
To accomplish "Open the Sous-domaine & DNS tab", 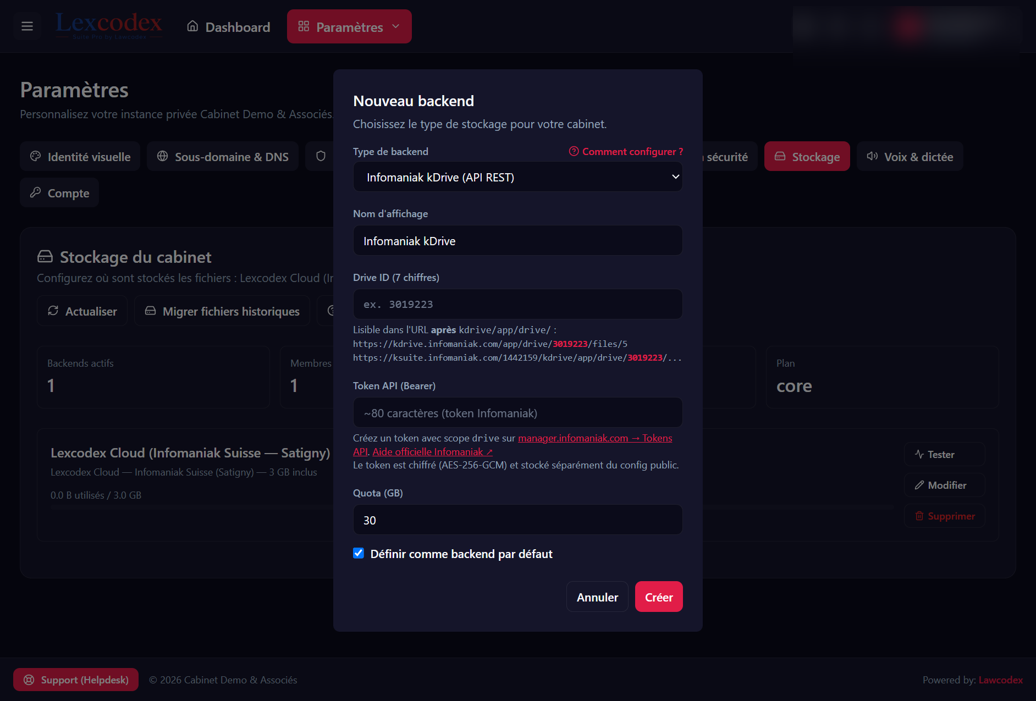I will [223, 157].
